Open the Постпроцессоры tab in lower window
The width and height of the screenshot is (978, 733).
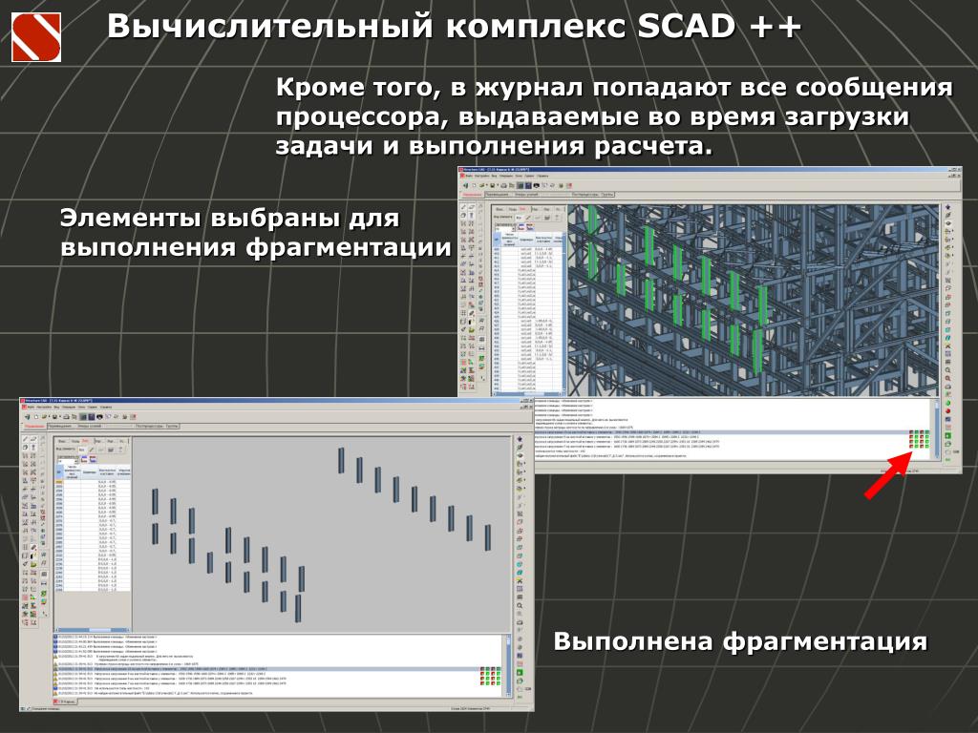[150, 427]
